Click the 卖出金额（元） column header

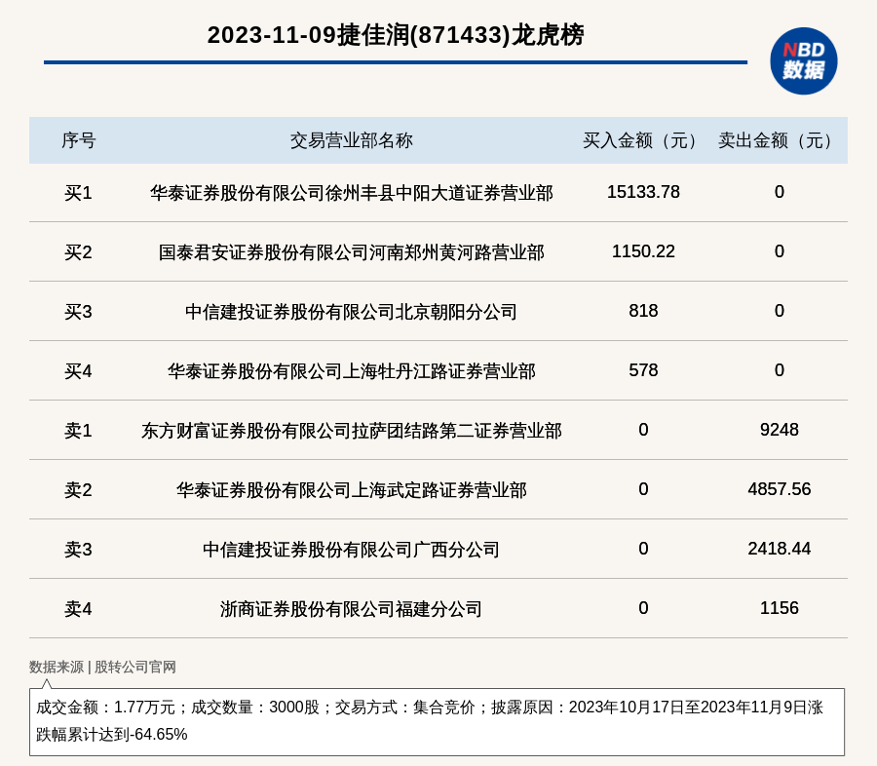[x=780, y=140]
